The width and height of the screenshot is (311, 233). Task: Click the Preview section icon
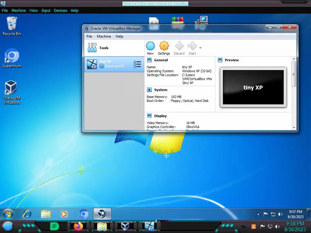(220, 60)
